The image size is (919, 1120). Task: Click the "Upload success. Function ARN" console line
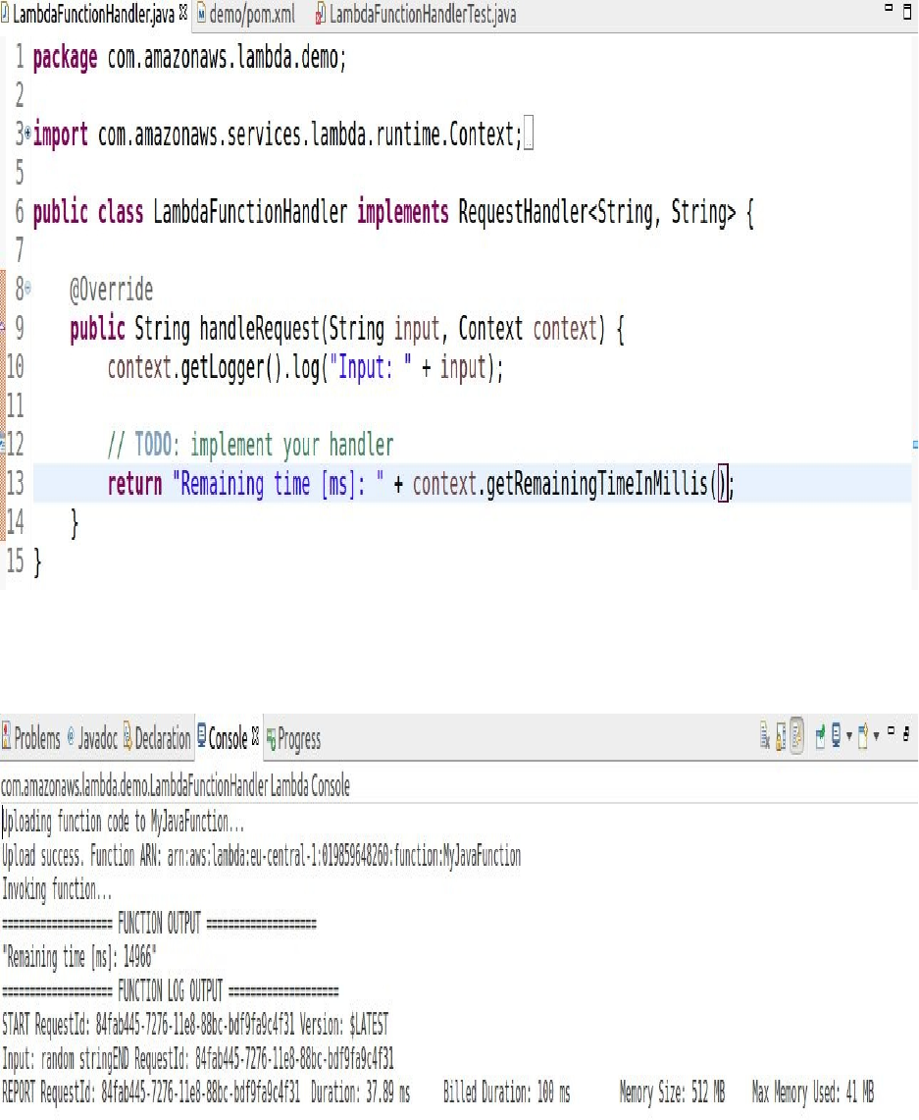point(261,855)
